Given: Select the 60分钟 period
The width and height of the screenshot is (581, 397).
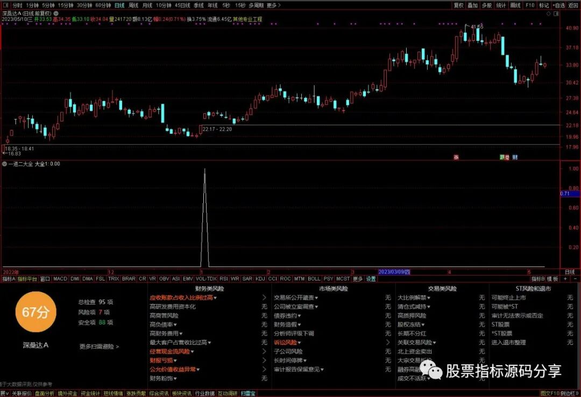Looking at the screenshot, I should point(103,5).
